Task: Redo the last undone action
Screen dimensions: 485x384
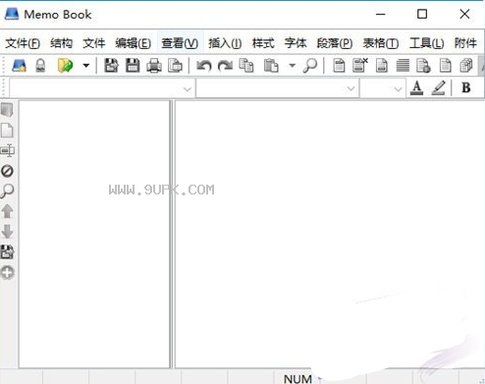Action: (225, 66)
